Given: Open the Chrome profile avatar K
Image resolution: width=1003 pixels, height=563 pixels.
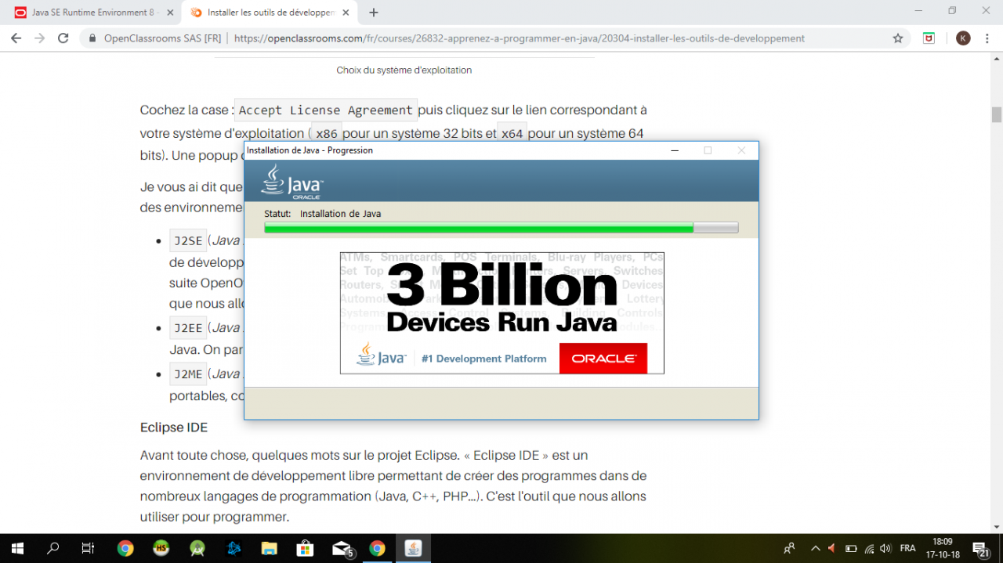Looking at the screenshot, I should pos(963,38).
